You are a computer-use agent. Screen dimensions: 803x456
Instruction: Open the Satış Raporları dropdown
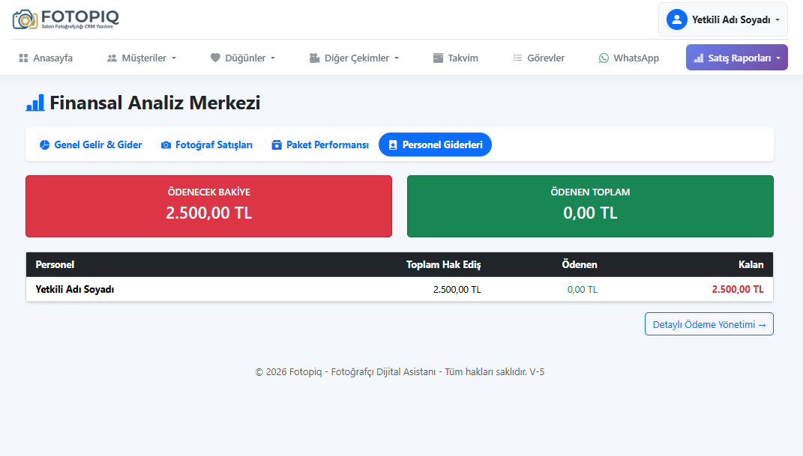(736, 58)
